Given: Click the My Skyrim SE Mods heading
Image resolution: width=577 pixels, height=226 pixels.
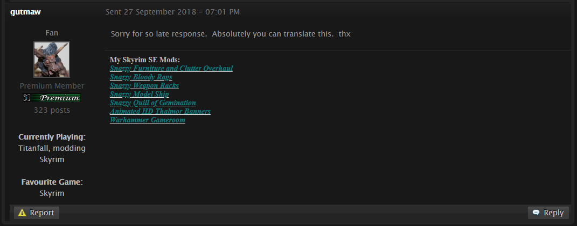Looking at the screenshot, I should [144, 60].
